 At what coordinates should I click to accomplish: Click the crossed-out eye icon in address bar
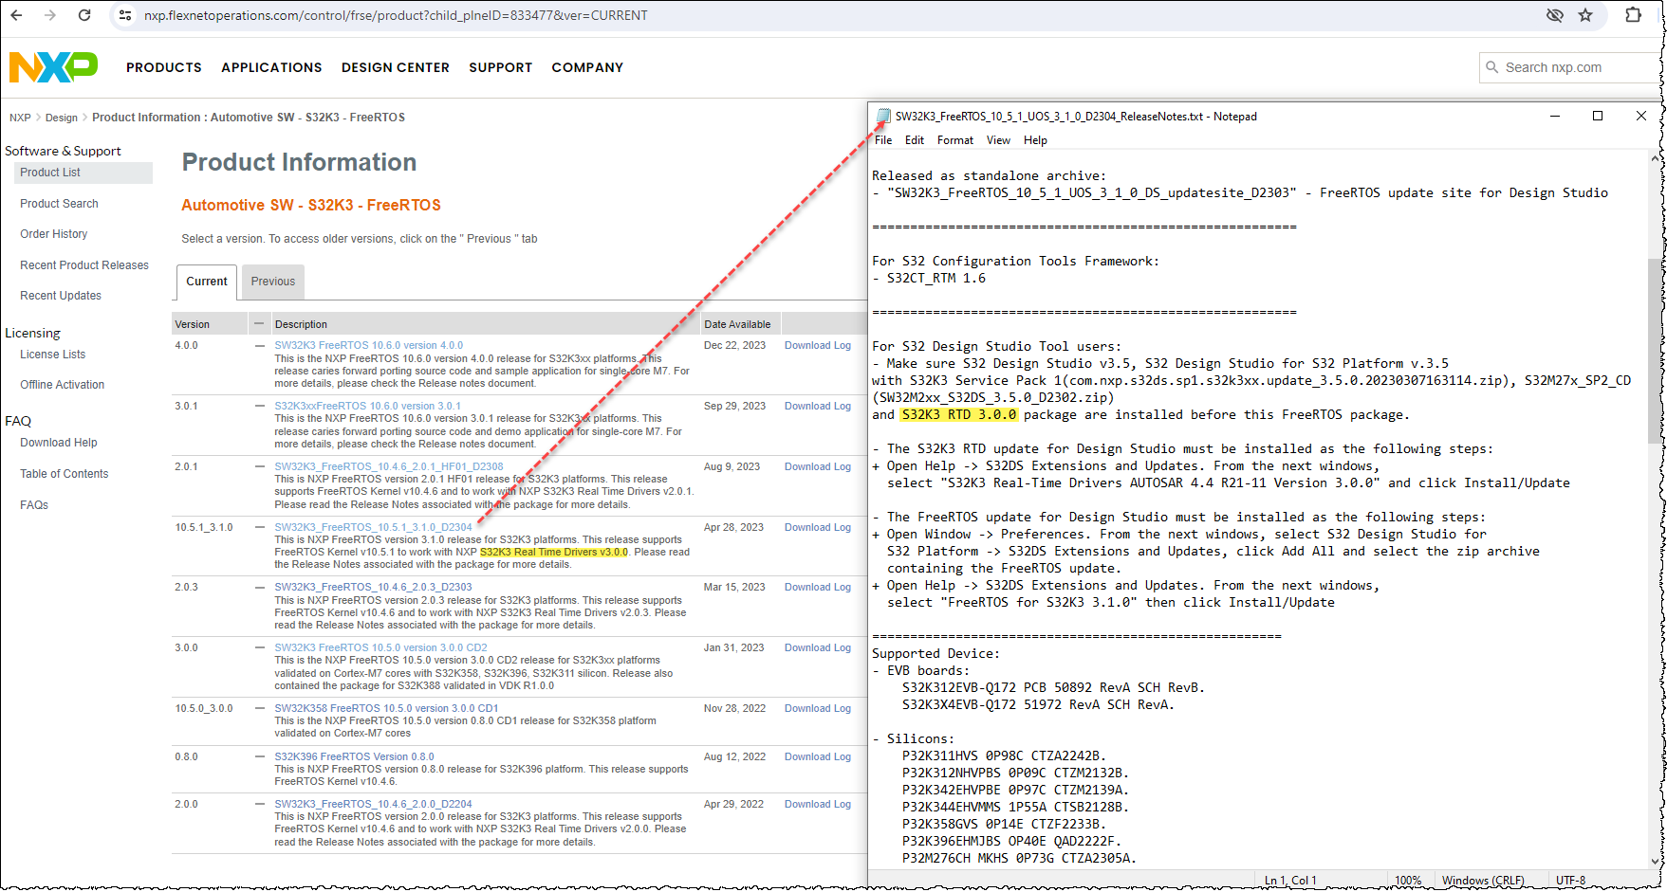[1554, 15]
